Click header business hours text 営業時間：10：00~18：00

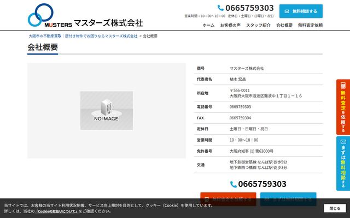(x=205, y=16)
